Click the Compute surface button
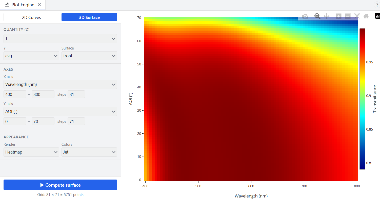380x200 pixels. coord(60,185)
